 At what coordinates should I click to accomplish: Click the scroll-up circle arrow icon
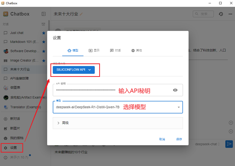coord(231,123)
